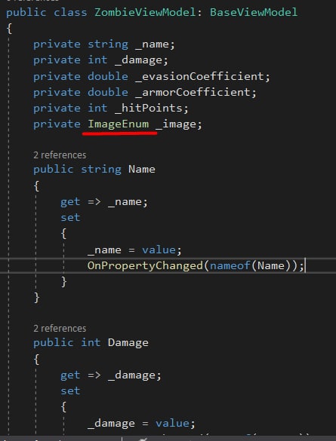Place the cursor on the OnPropertyChanged call
The width and height of the screenshot is (336, 441).
(145, 265)
